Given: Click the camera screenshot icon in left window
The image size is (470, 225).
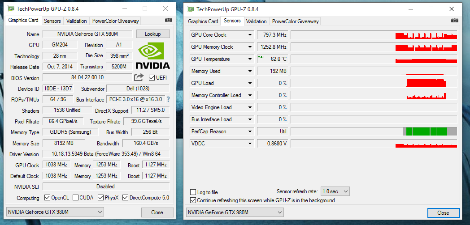Looking at the screenshot, I should tap(169, 20).
